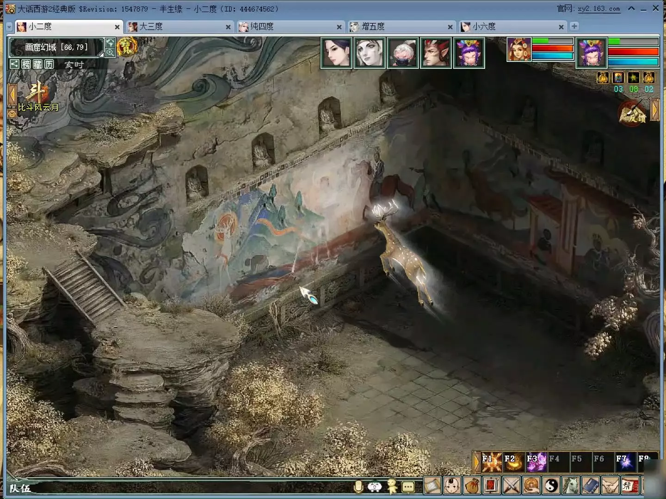This screenshot has width=666, height=499.
Task: Select the purple-haired teammate portrait in party row
Action: [x=469, y=53]
